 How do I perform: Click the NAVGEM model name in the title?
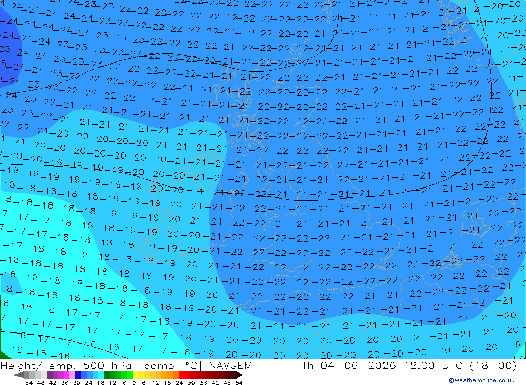(230, 365)
